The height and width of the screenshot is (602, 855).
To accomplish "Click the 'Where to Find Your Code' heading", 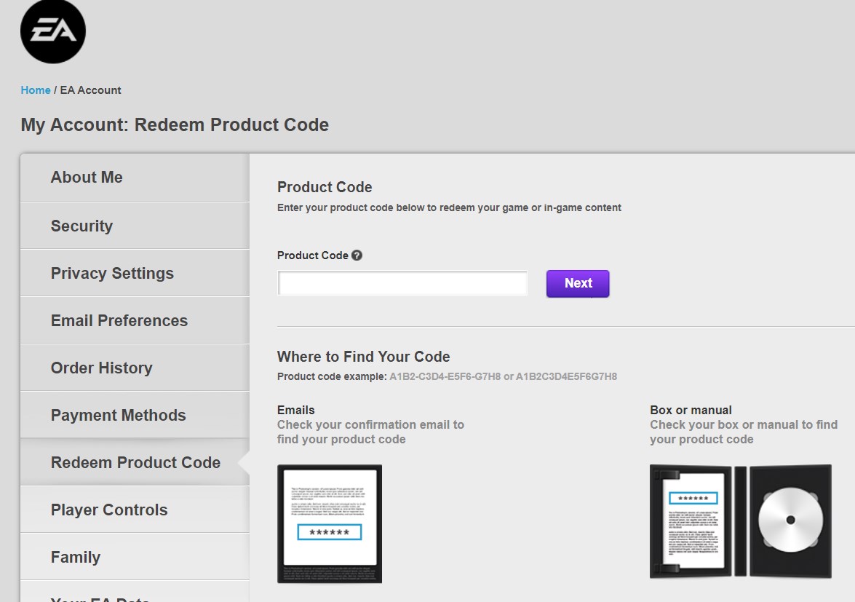I will coord(363,357).
